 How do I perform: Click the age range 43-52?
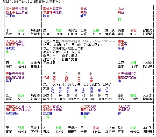(x=22, y=67)
